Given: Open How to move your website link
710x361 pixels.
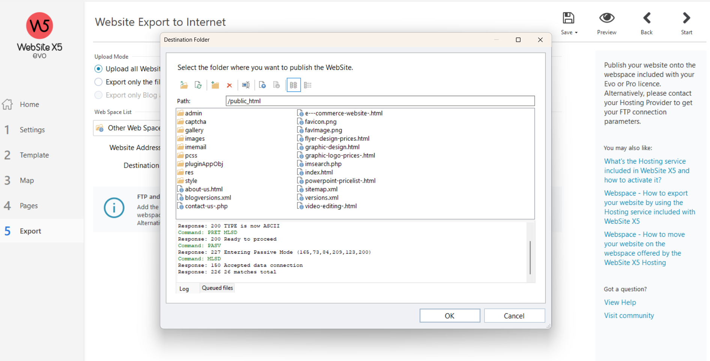Looking at the screenshot, I should [x=644, y=248].
